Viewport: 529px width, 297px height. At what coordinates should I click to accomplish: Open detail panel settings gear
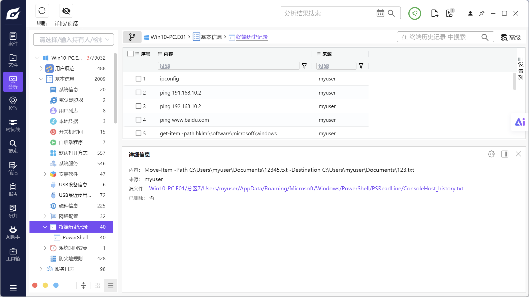tap(491, 154)
